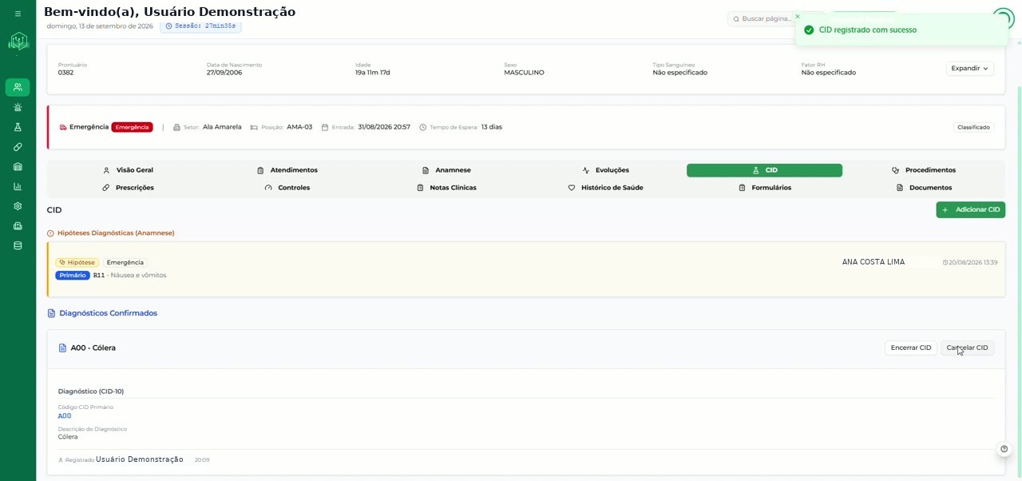Viewport: 1022px width, 481px height.
Task: Switch to the Evoluções tab
Action: click(605, 170)
